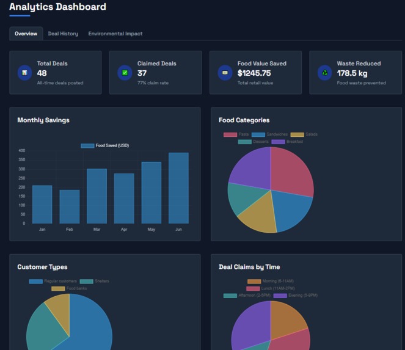Click the Claimed Deals value 37

click(142, 73)
